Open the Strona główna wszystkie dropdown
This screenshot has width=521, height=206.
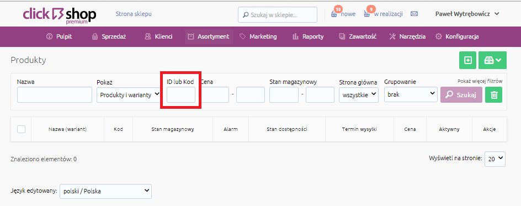point(359,94)
